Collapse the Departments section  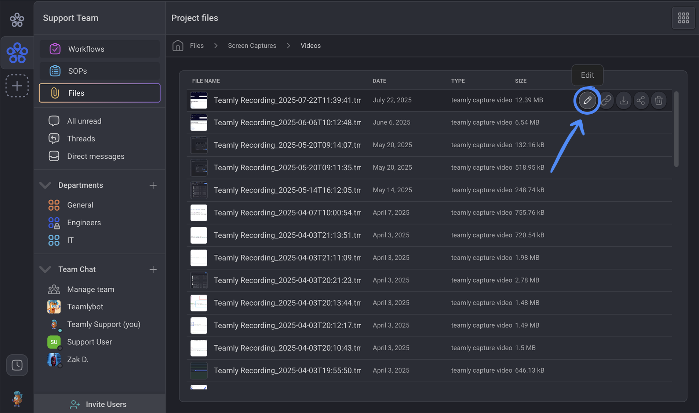[45, 185]
